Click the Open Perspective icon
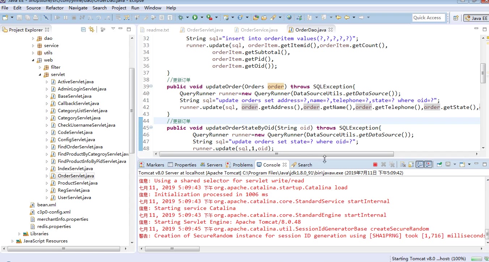The image size is (489, 262). click(x=456, y=18)
